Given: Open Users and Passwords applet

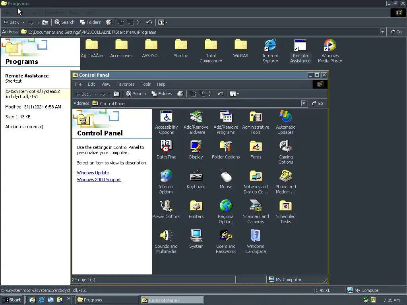Looking at the screenshot, I should [x=226, y=242].
